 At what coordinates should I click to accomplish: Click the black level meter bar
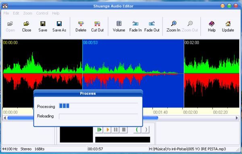(123, 140)
